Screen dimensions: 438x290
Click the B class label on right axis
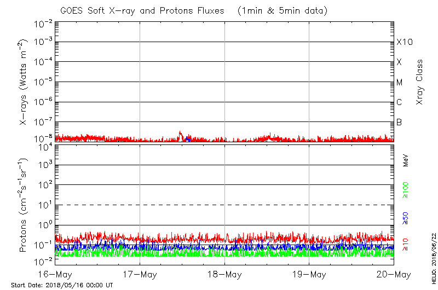point(400,122)
